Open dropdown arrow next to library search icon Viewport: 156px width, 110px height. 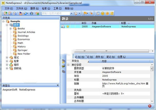[79, 13]
